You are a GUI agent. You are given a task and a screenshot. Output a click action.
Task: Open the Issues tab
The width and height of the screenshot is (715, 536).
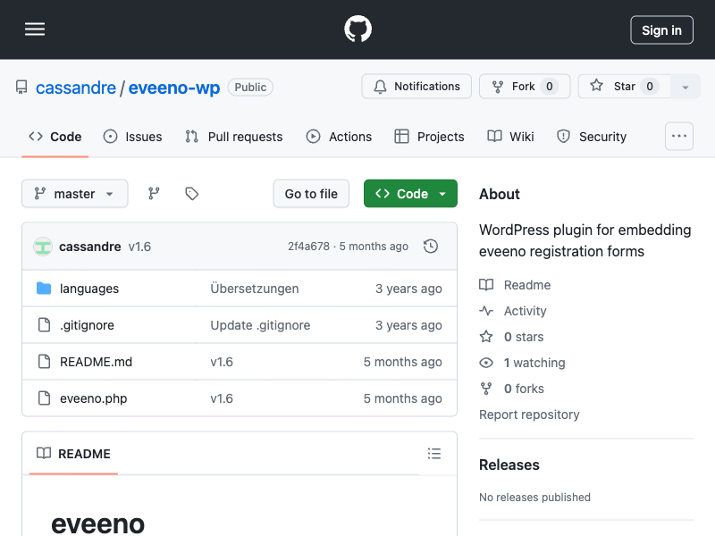132,137
